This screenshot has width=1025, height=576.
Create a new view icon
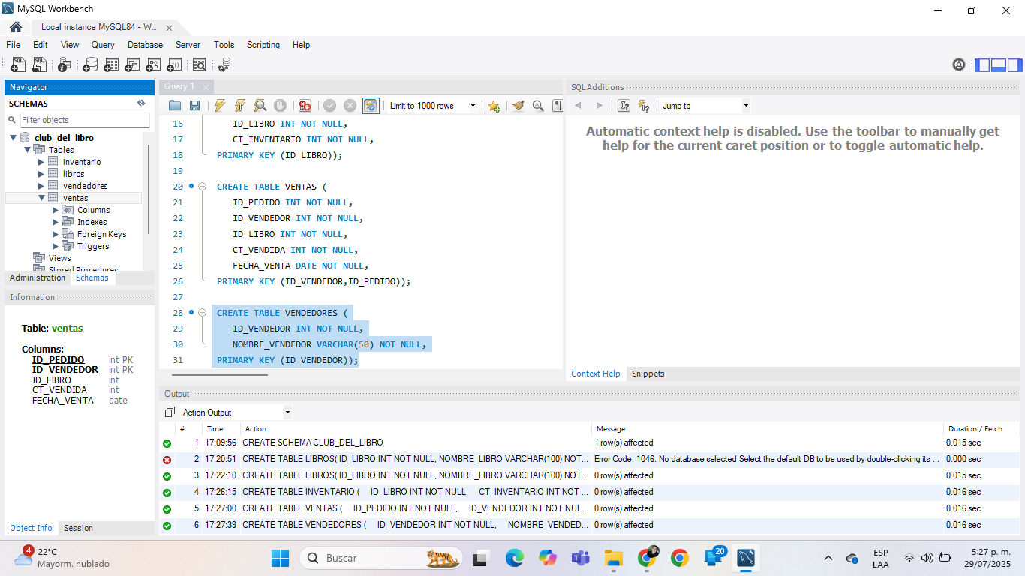click(132, 65)
